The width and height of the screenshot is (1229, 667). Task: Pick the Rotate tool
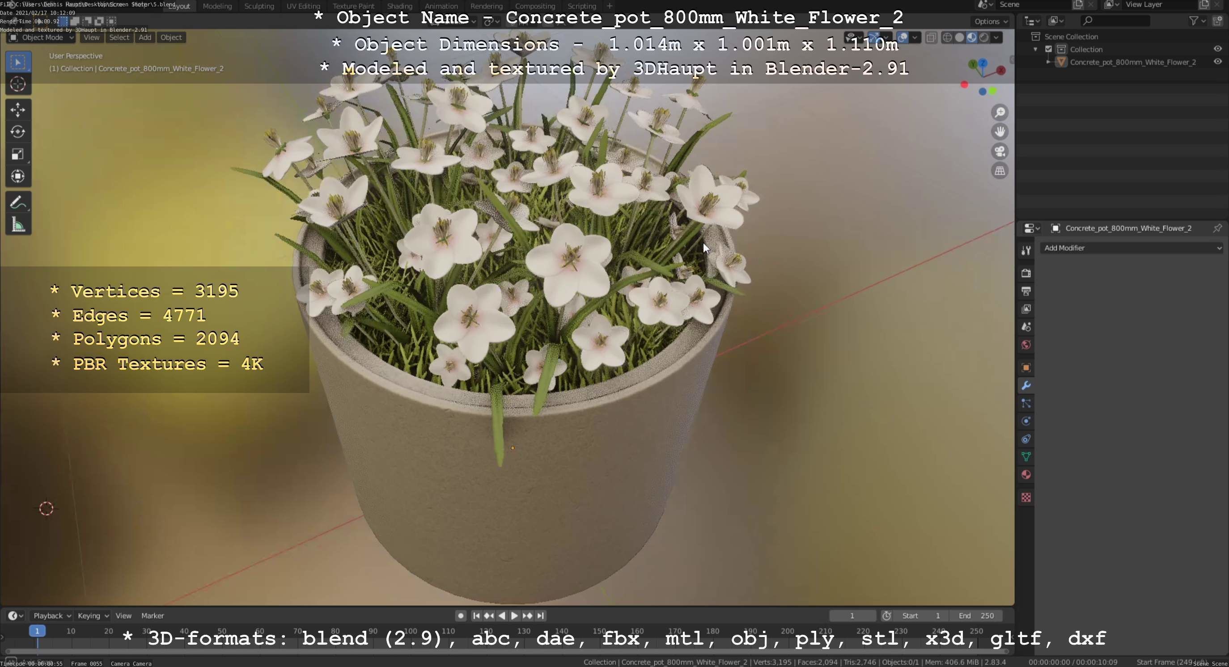pos(17,132)
